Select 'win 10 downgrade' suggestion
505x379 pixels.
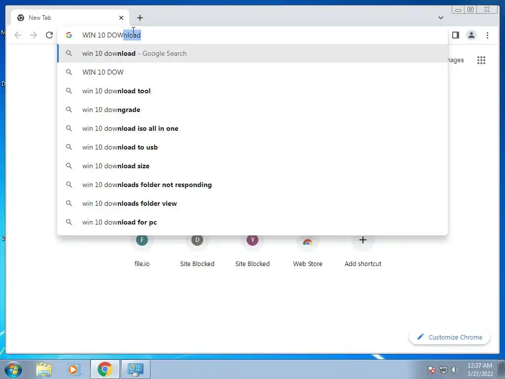[x=252, y=110]
